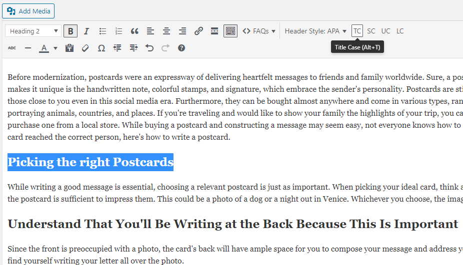The height and width of the screenshot is (265, 463).
Task: Insert or edit link
Action: pos(198,31)
